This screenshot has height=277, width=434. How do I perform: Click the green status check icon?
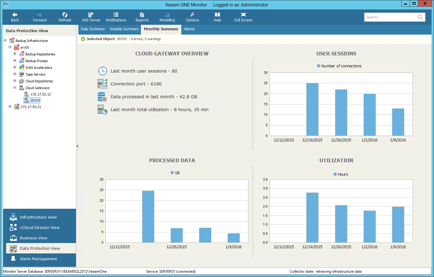tap(83, 39)
